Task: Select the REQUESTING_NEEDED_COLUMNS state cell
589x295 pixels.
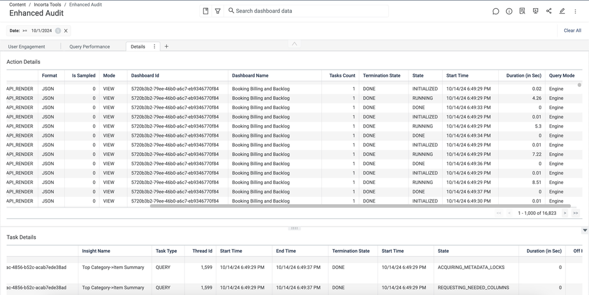Action: pos(472,287)
